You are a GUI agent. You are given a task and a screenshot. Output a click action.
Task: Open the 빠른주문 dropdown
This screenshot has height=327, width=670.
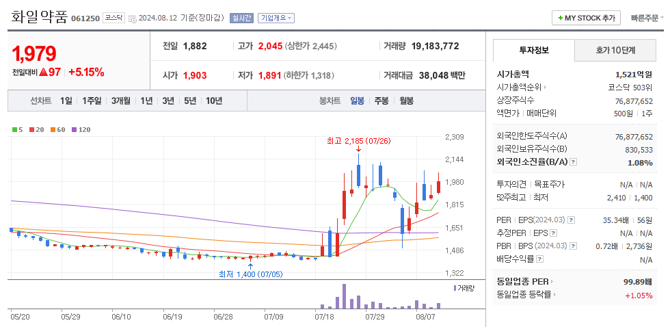pyautogui.click(x=647, y=18)
